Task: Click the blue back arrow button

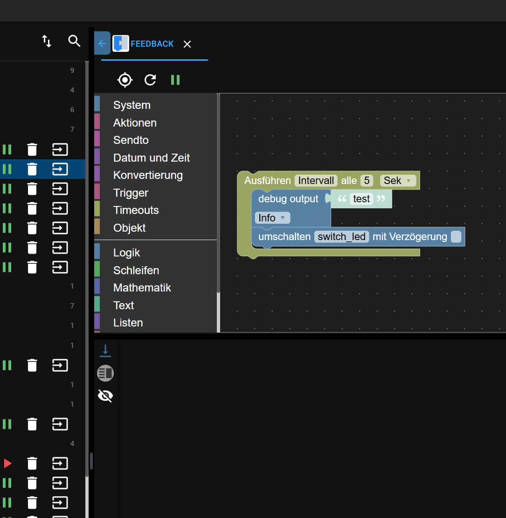Action: (102, 43)
